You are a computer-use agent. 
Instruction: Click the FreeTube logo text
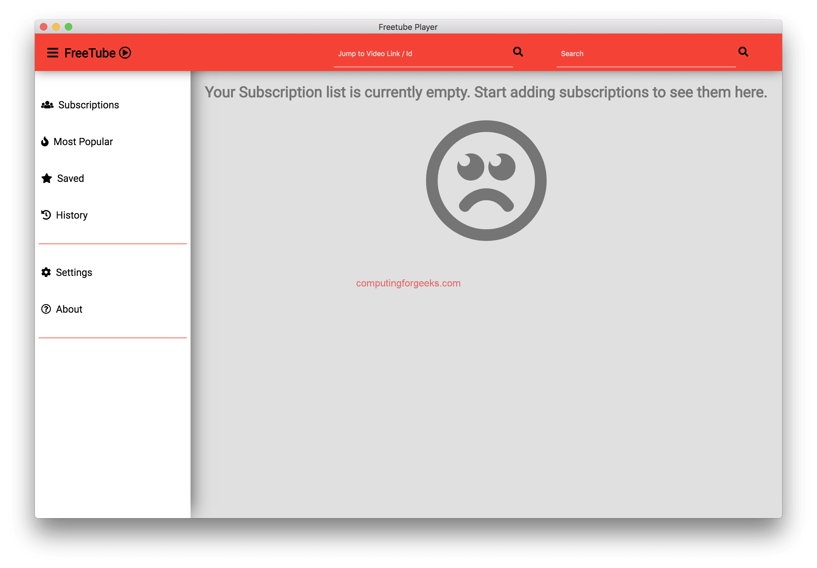click(x=90, y=53)
